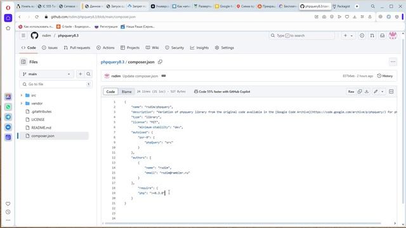The height and width of the screenshot is (228, 406).
Task: Add file plus button in sidebar
Action: (81, 74)
